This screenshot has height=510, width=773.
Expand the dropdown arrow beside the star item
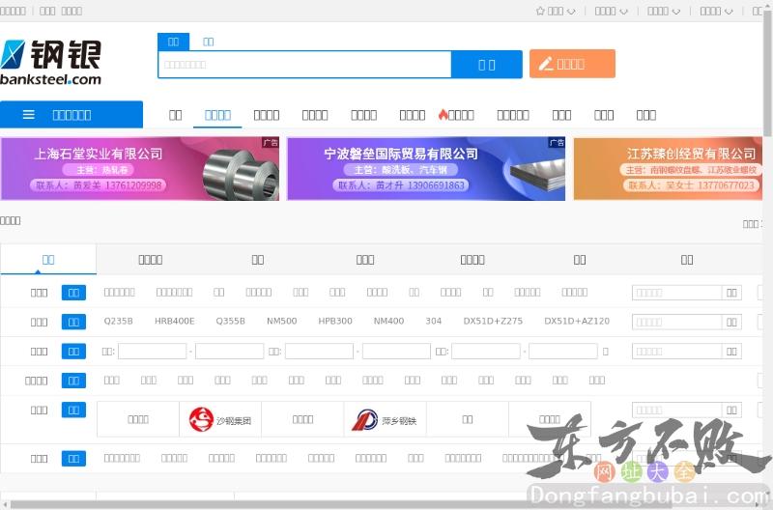571,12
